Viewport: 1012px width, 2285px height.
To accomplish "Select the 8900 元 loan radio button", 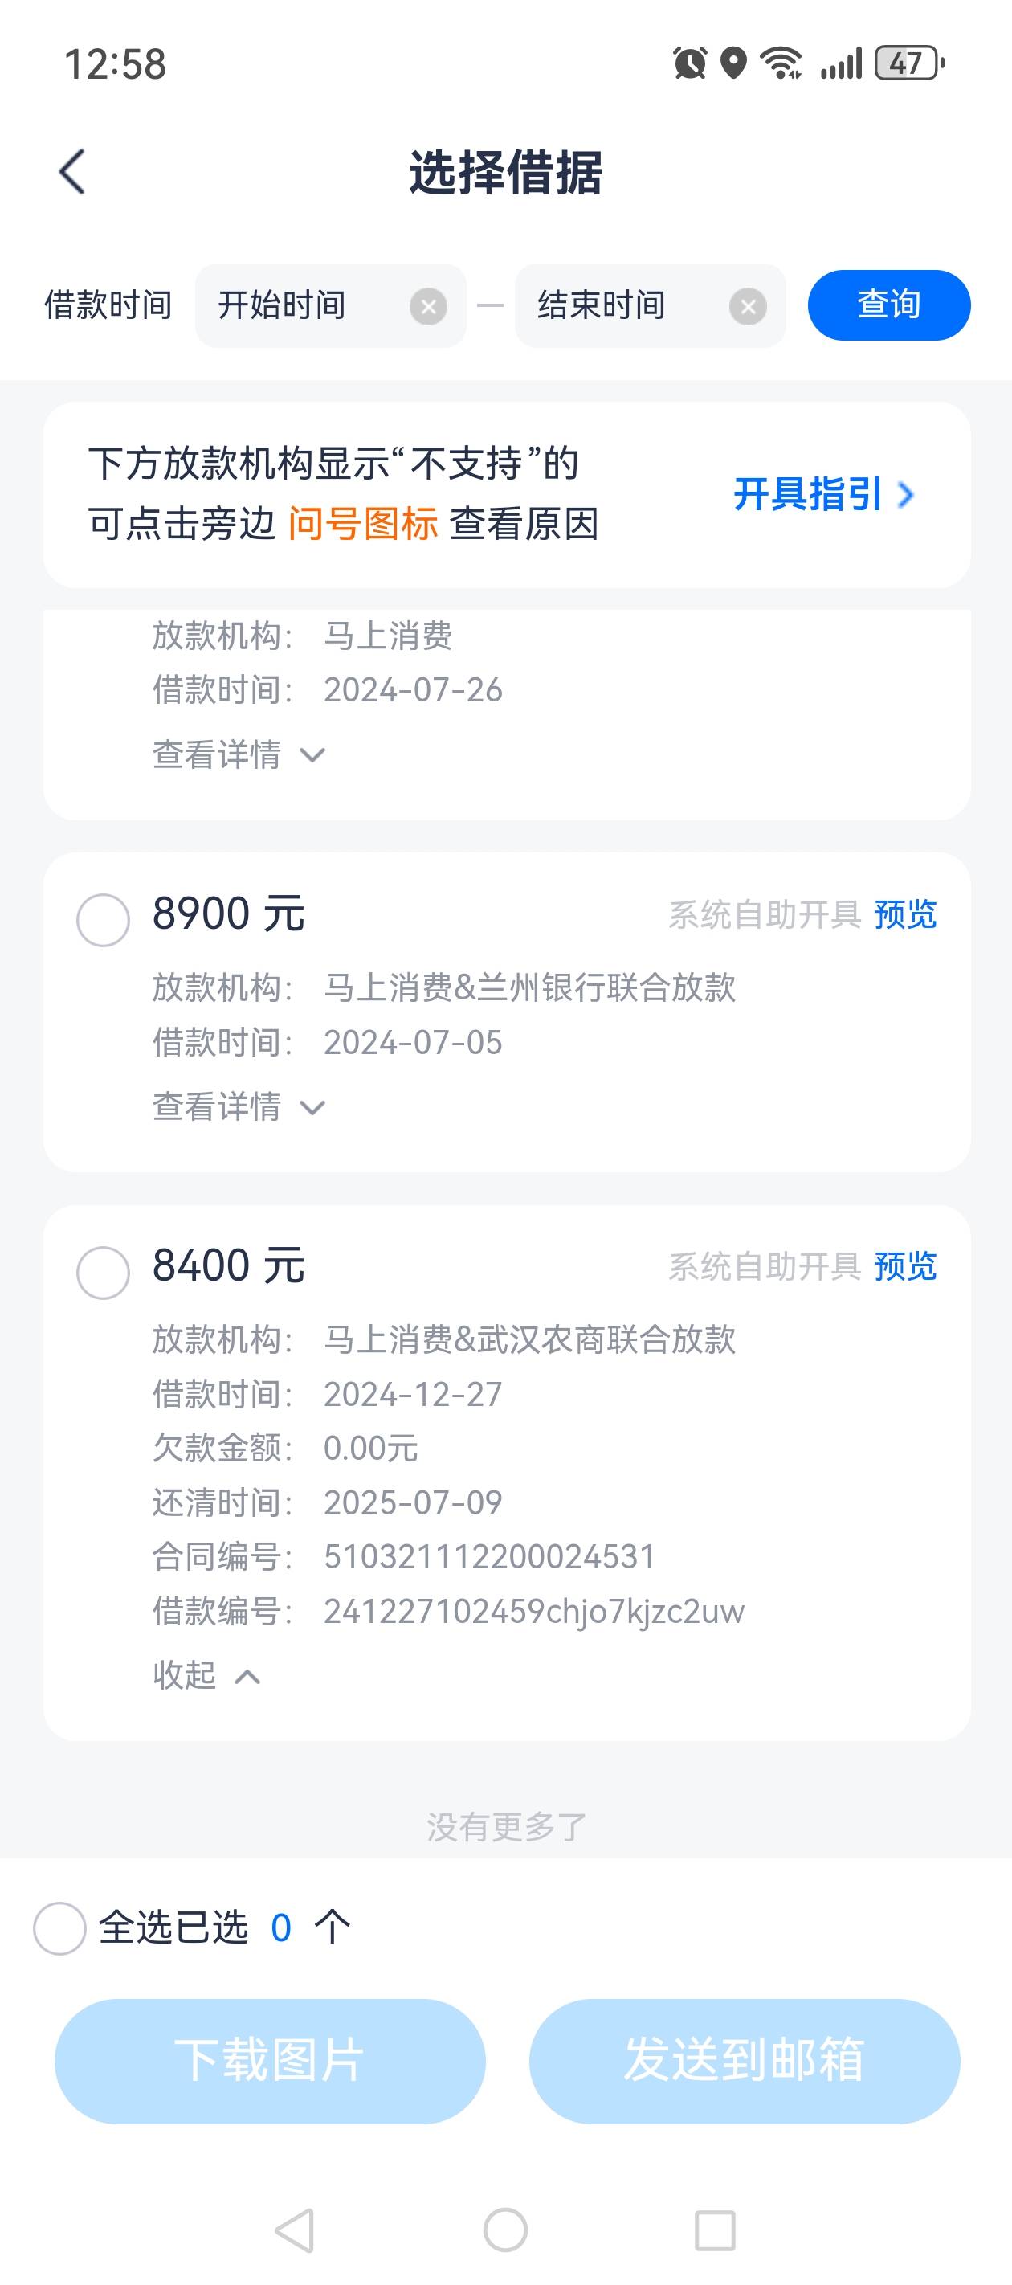I will click(103, 920).
